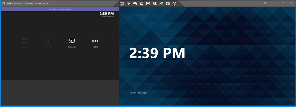Minimize the ConnectWise Control window
This screenshot has height=107, width=296.
pyautogui.click(x=274, y=3)
